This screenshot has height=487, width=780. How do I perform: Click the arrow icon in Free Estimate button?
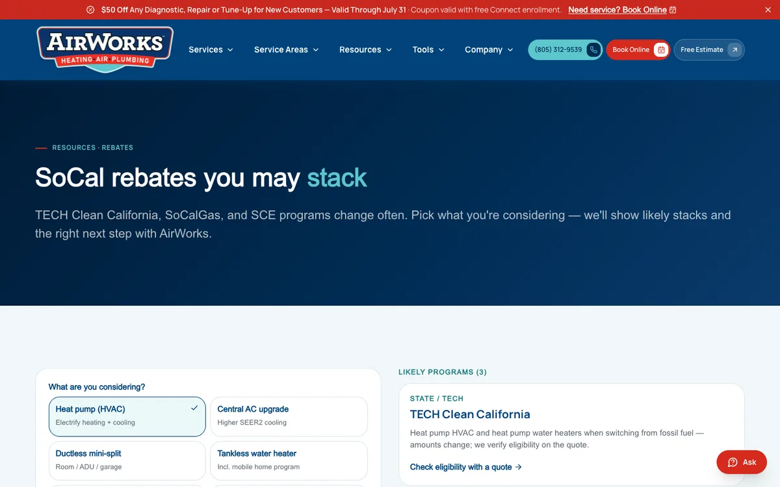pos(734,50)
